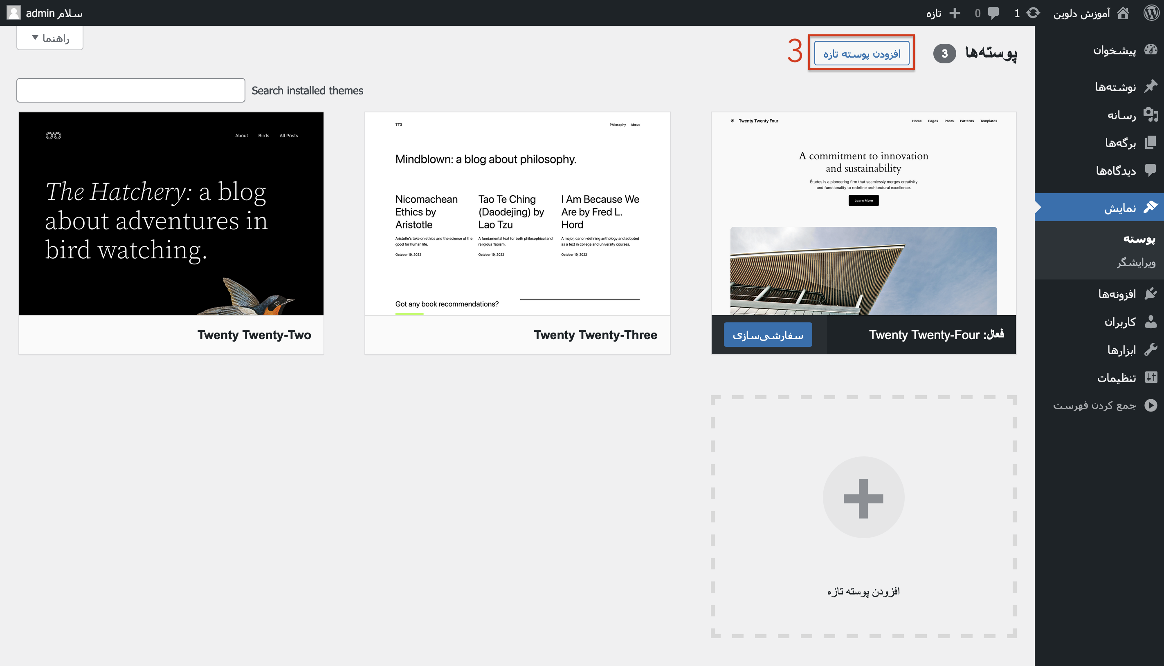
Task: Click the افزودن پوسته تازه label in dashed box
Action: (863, 592)
